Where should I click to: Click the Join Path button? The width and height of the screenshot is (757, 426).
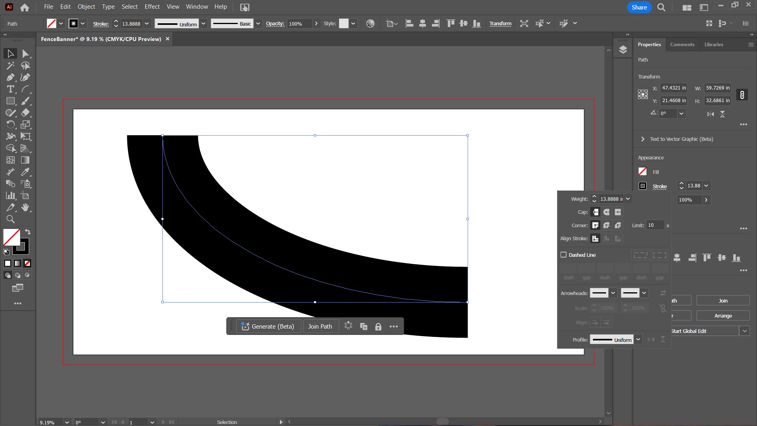pyautogui.click(x=320, y=327)
